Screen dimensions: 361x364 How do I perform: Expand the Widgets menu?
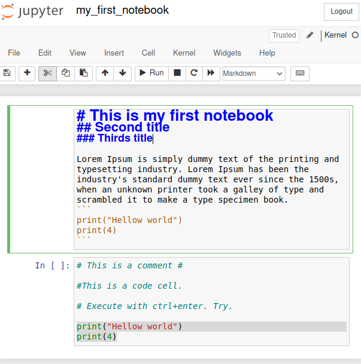pos(227,53)
